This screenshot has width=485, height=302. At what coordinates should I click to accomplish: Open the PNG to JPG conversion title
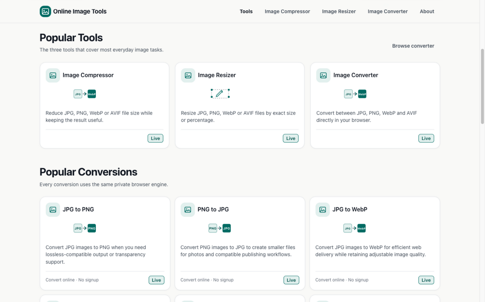tap(213, 209)
